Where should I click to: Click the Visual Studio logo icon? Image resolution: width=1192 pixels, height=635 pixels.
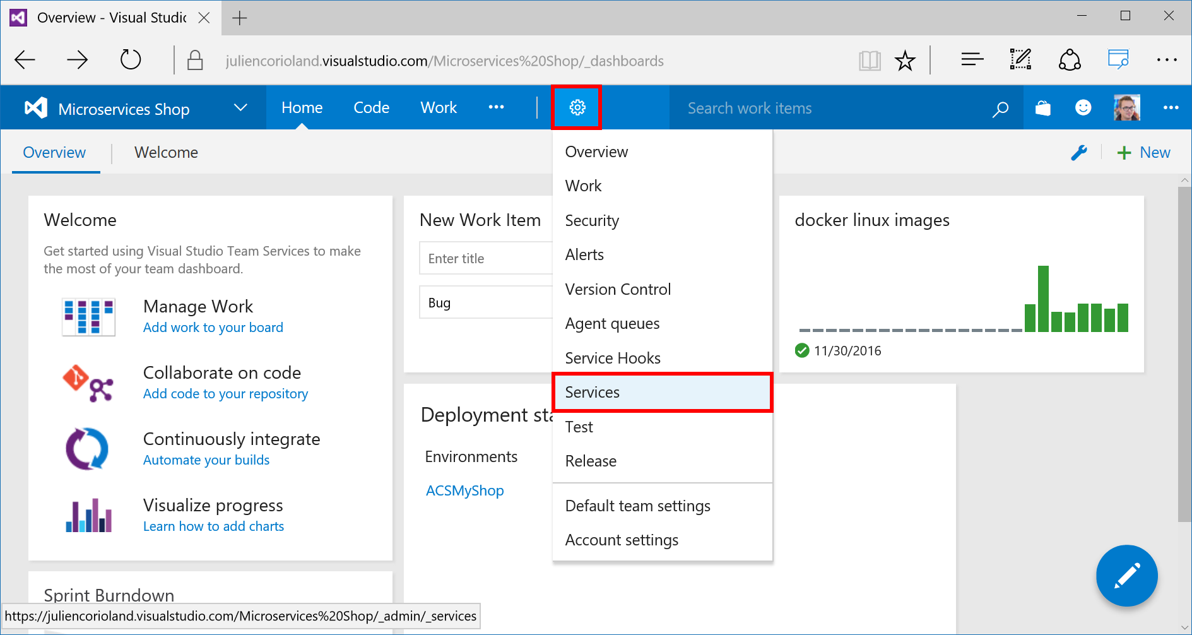coord(36,108)
